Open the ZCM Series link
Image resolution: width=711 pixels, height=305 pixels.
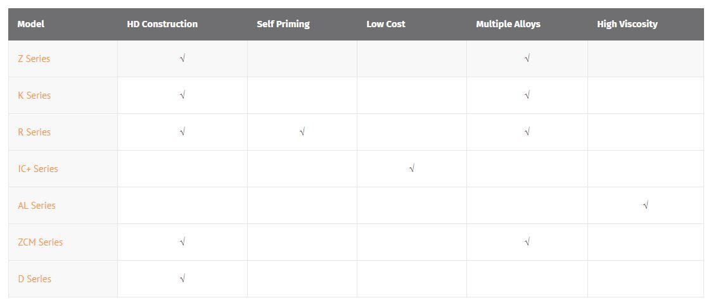coord(41,242)
